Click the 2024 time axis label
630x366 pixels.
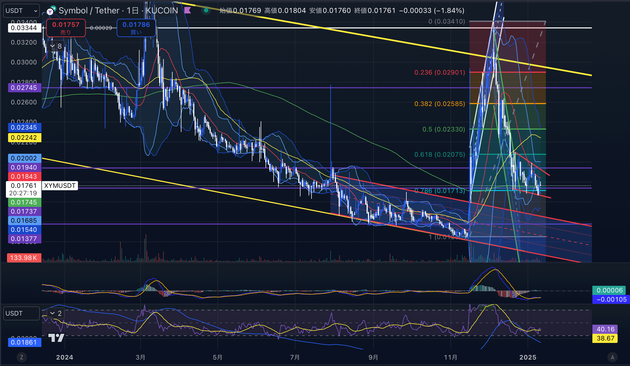coord(65,357)
